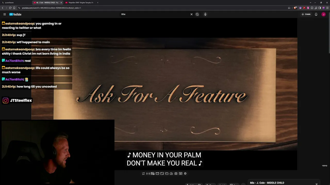Screen dimensions: 330x185
Task: Open the Brave Shields lion icon
Action: pos(295,8)
